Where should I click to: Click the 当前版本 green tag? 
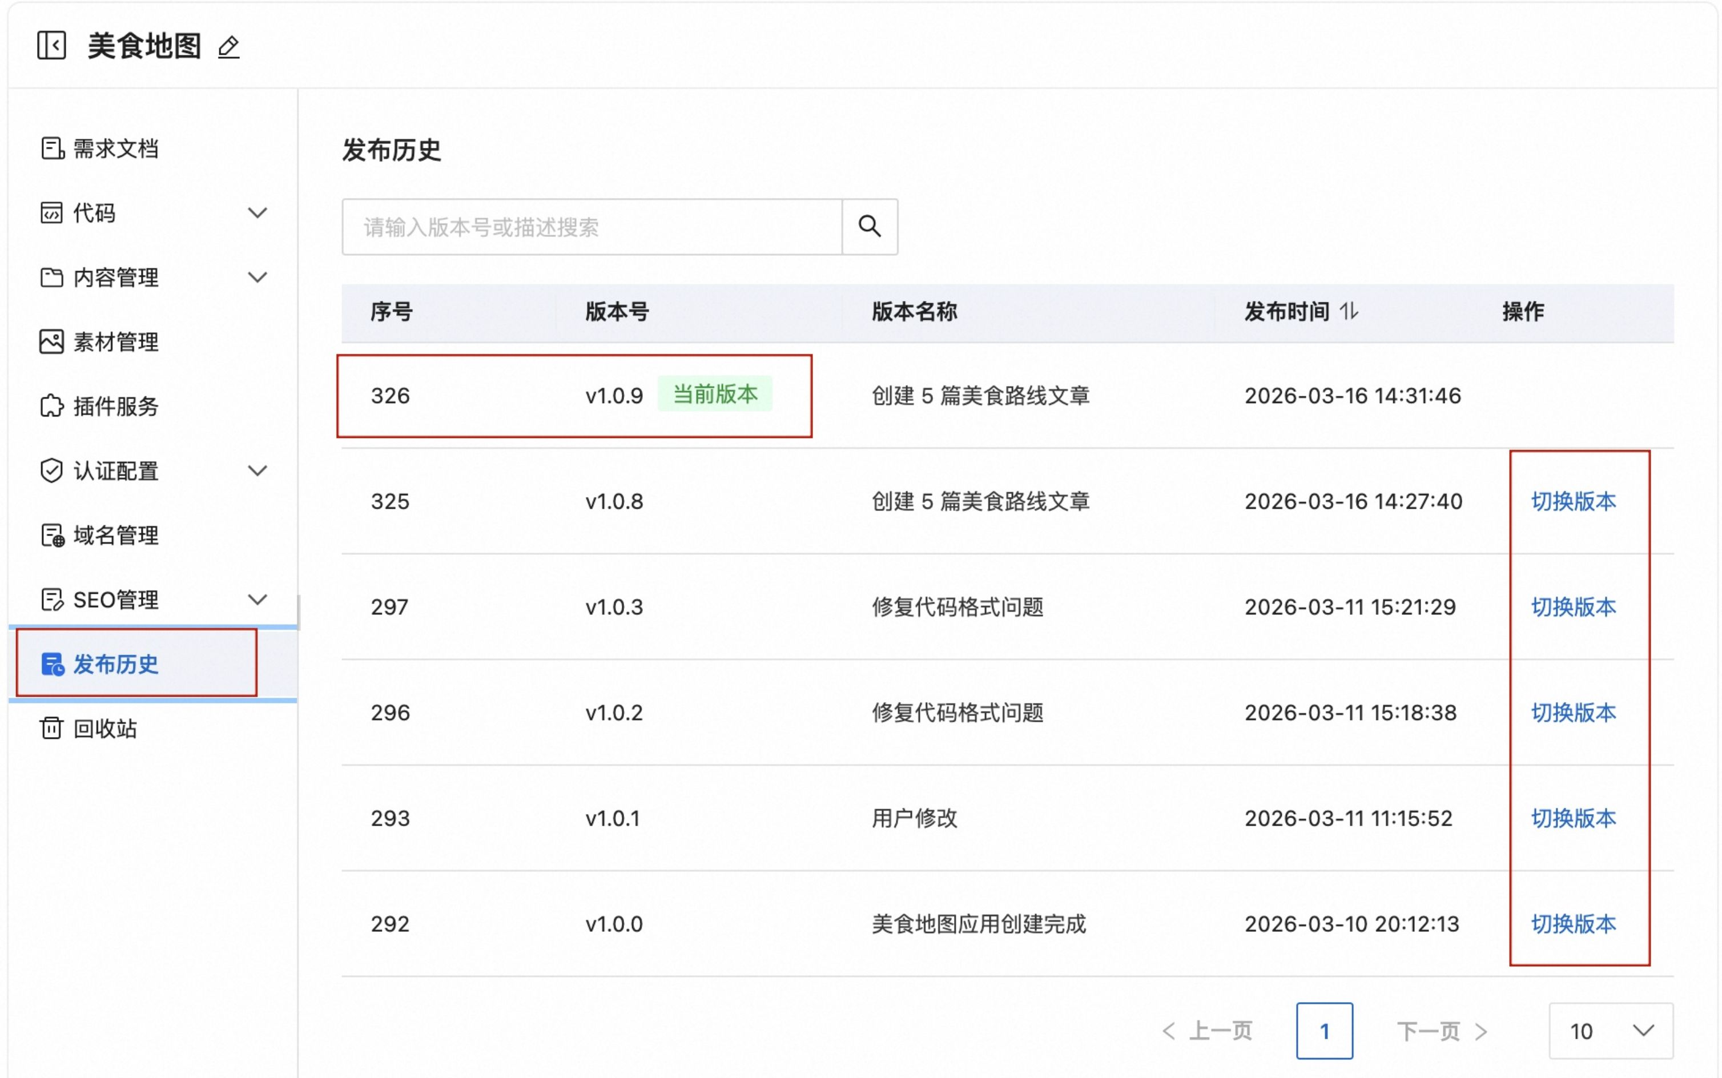714,393
